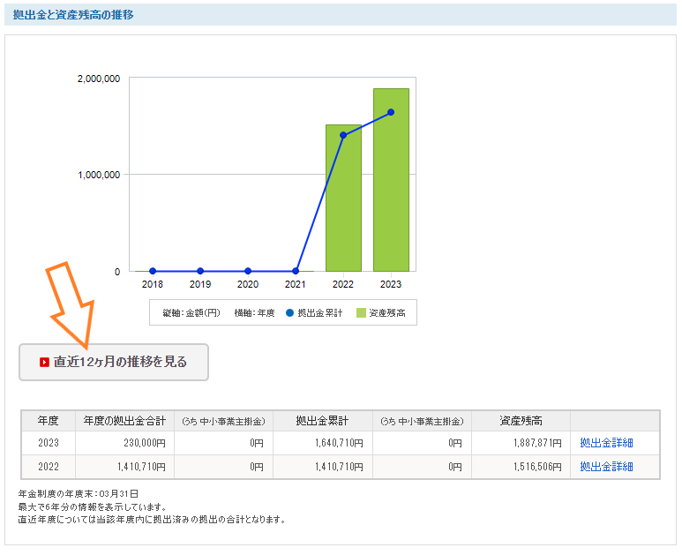Click the blue 拠出金累計 legend marker
Image resolution: width=682 pixels, height=555 pixels.
[289, 312]
